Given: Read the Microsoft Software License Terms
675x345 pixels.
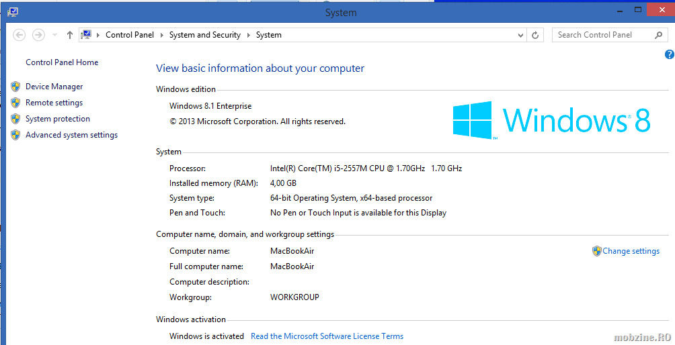Looking at the screenshot, I should click(x=327, y=336).
